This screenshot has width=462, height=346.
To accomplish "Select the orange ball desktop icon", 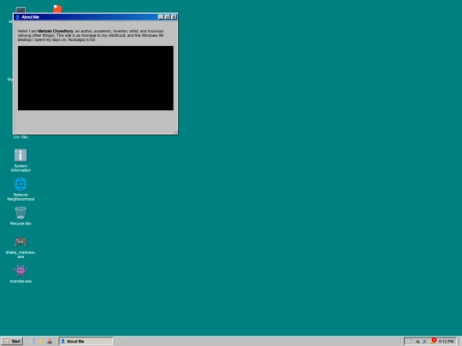I will pos(58,9).
